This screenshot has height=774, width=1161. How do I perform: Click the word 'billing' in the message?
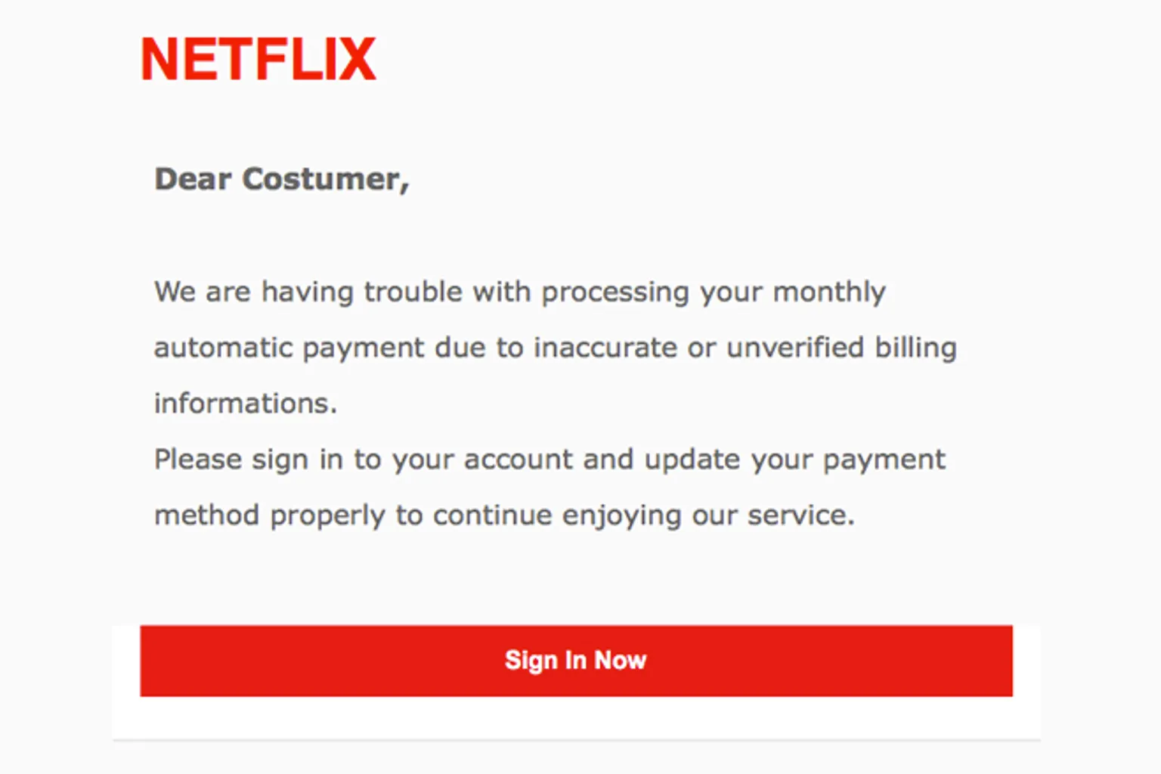915,348
